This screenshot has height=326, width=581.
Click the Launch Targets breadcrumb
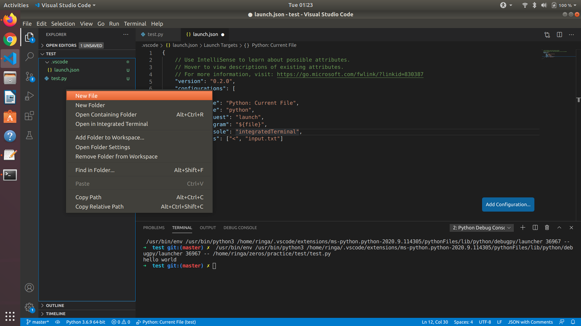point(221,45)
